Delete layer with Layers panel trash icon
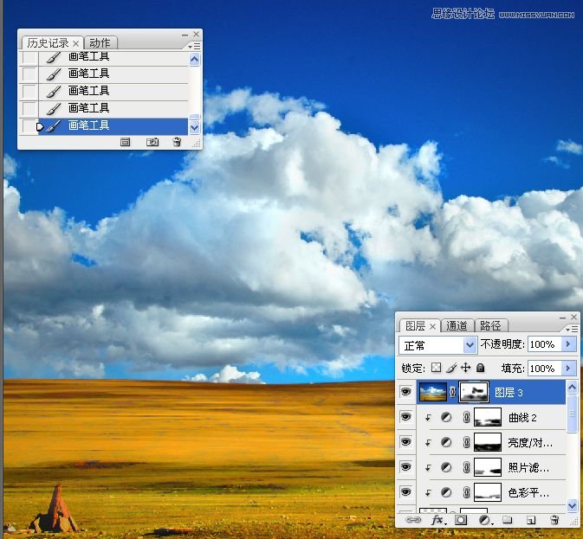 pos(554,520)
